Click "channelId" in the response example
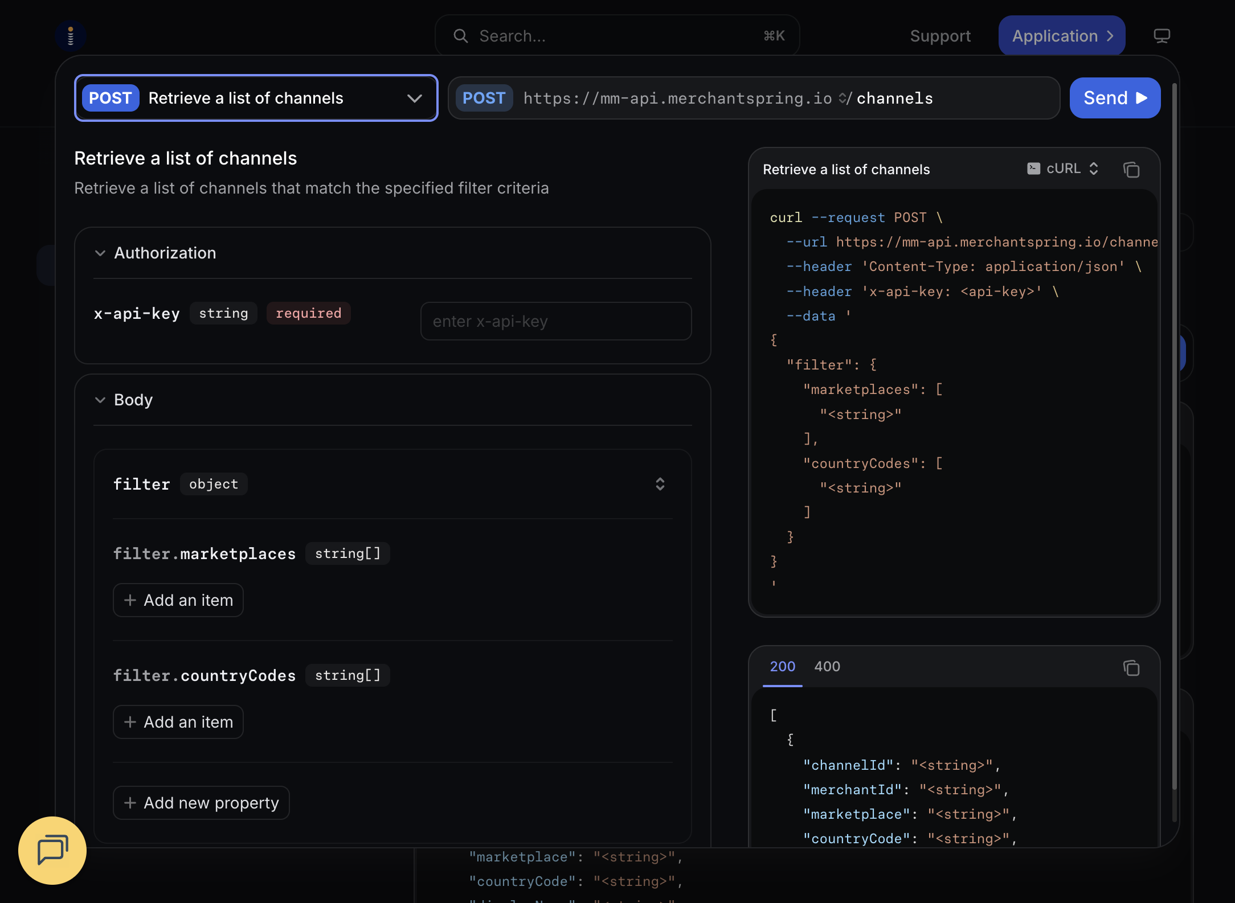1235x903 pixels. (848, 765)
